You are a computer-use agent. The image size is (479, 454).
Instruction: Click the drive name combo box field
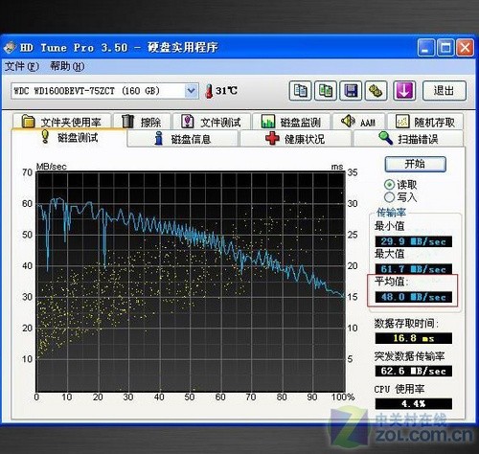click(x=104, y=91)
